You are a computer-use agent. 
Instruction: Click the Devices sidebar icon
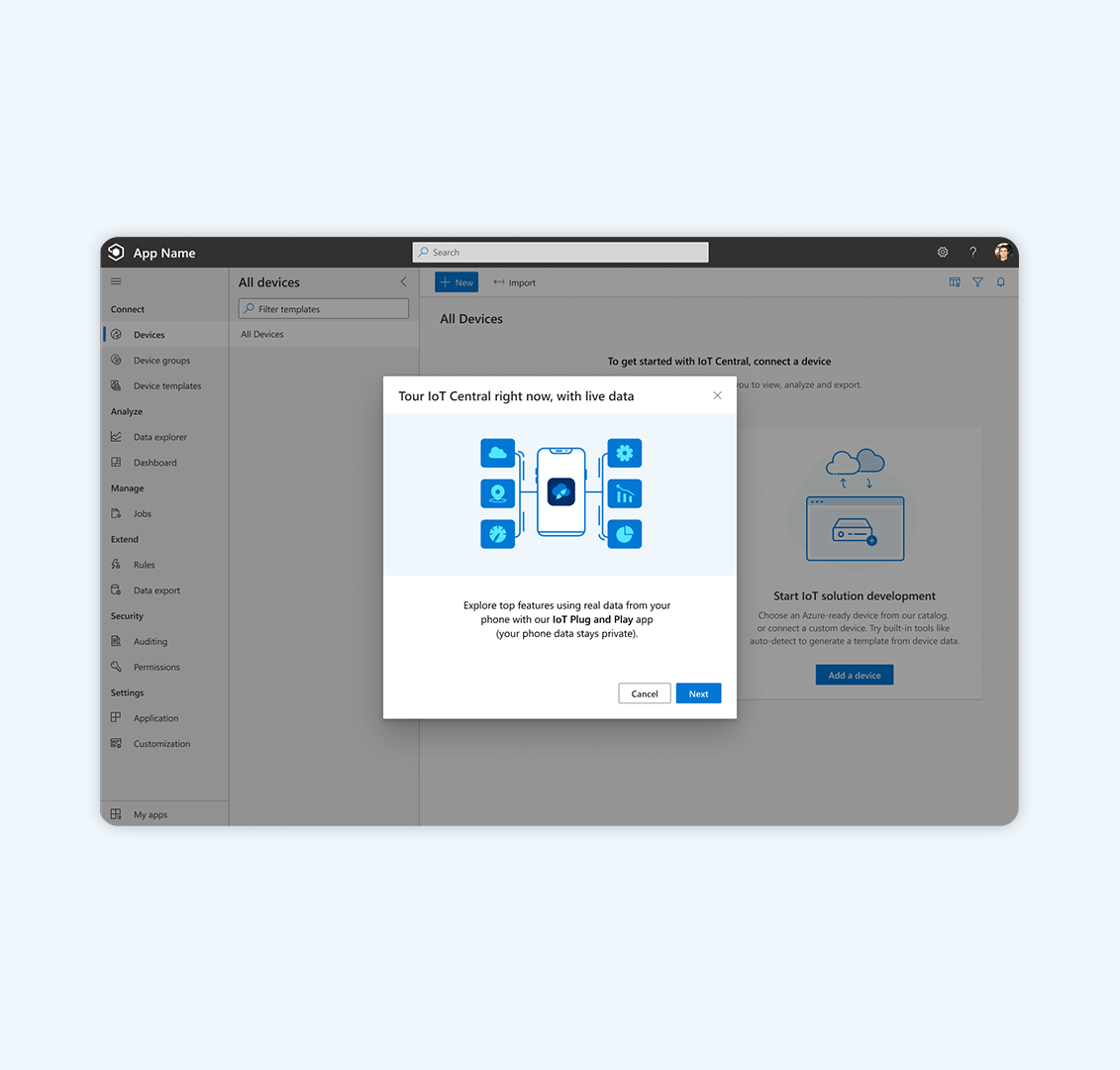117,335
